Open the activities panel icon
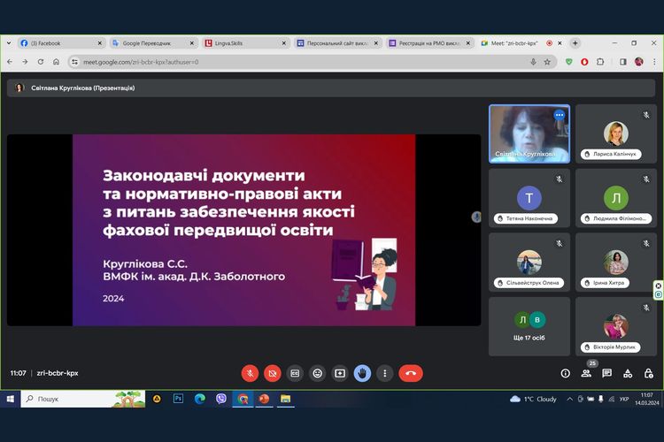Viewport: 664px width, 442px height. pyautogui.click(x=628, y=373)
